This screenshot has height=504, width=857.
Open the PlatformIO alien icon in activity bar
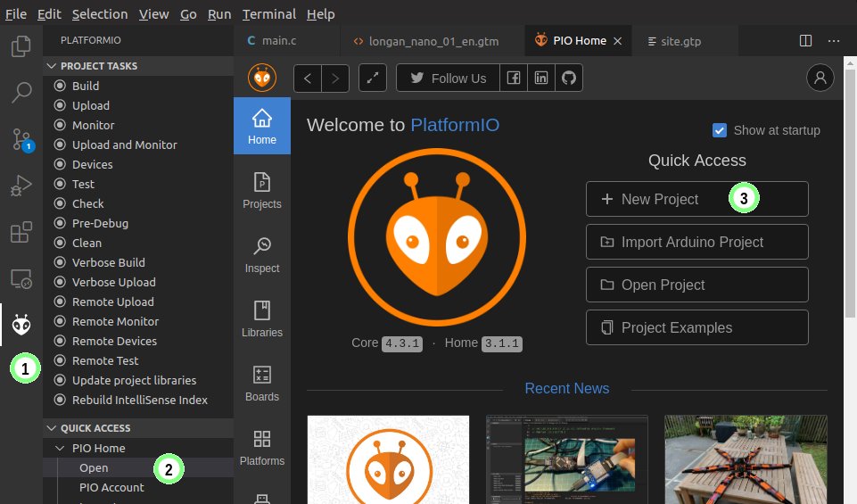(x=21, y=326)
